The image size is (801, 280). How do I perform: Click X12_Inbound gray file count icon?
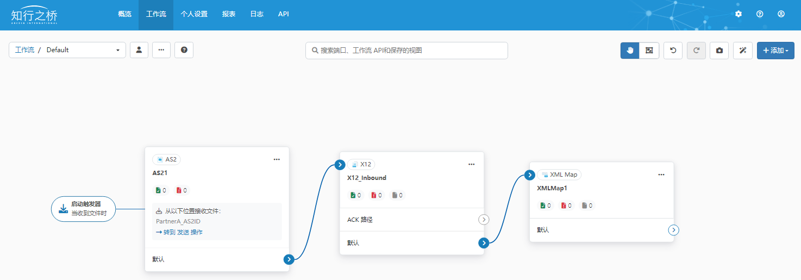pyautogui.click(x=395, y=195)
